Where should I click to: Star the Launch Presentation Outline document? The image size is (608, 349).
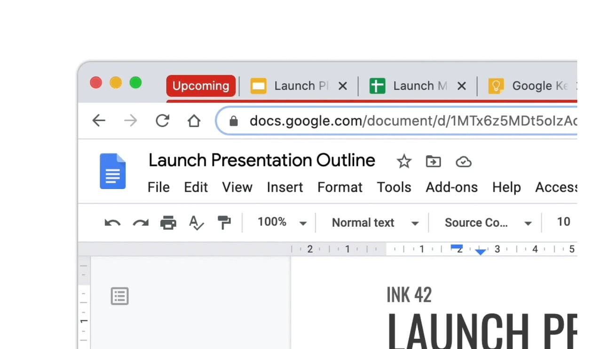403,161
